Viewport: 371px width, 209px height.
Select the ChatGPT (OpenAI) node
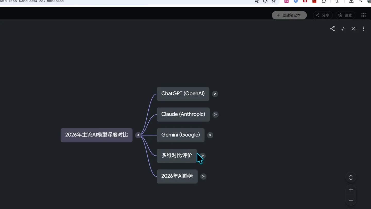point(183,94)
